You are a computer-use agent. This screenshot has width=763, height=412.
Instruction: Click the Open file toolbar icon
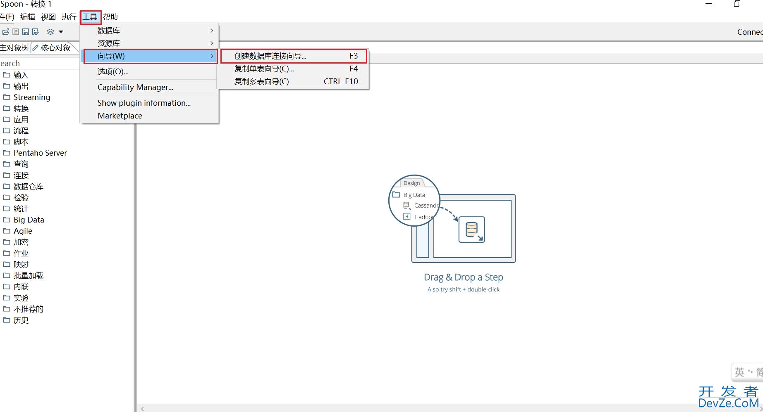click(x=5, y=32)
